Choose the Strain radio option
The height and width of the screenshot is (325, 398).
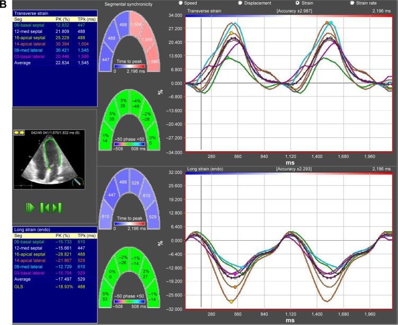click(x=296, y=3)
